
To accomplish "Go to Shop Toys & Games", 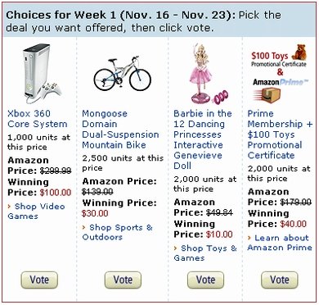I will point(205,253).
